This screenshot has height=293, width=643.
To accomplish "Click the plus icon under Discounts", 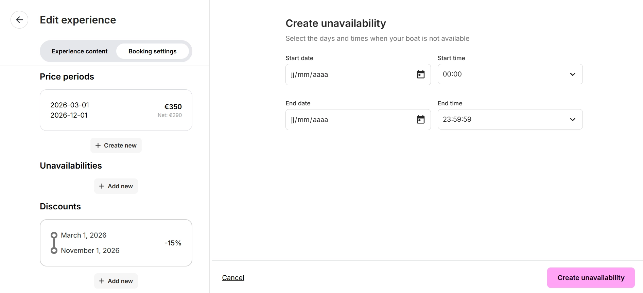I will click(x=102, y=281).
